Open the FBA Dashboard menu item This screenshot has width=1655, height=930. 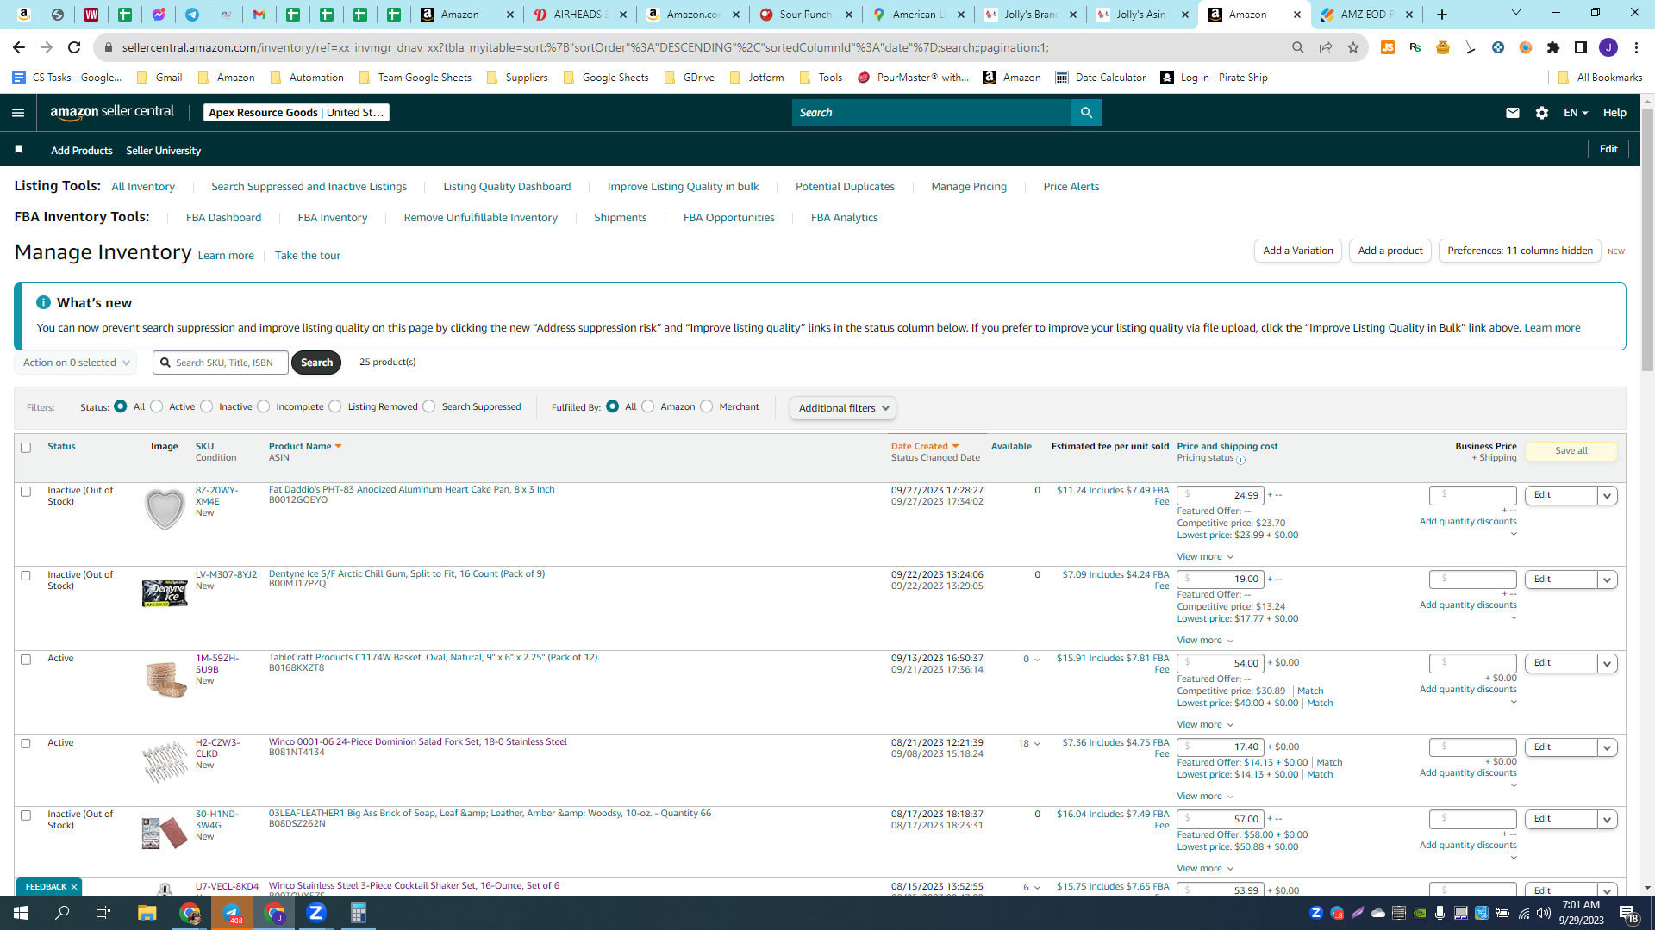click(223, 218)
